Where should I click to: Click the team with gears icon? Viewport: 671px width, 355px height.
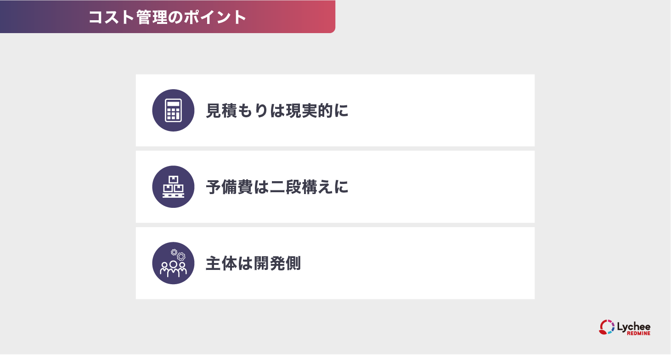pos(173,263)
